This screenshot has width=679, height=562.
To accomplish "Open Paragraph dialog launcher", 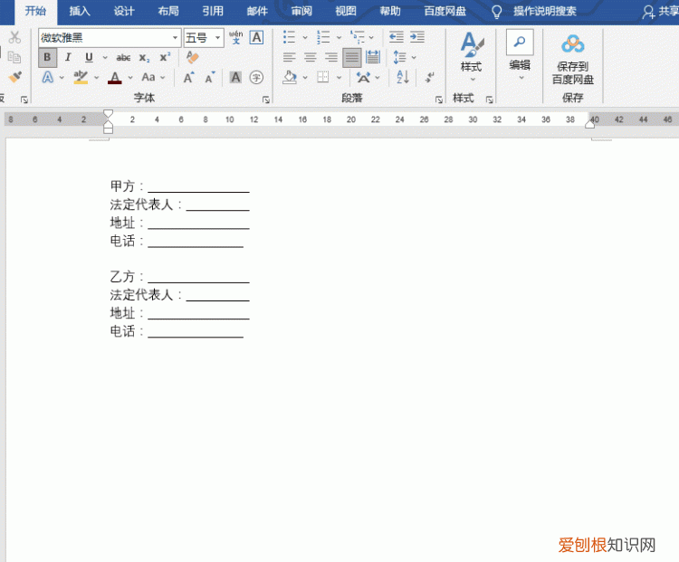I will (439, 100).
